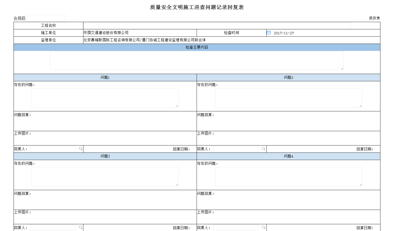Image resolution: width=400 pixels, height=231 pixels.
Task: Click search icon beside 问题3 回复人
Action: (80, 227)
